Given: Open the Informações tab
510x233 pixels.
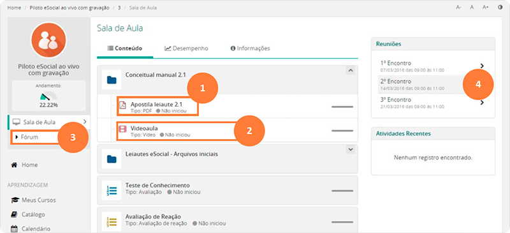Looking at the screenshot, I should tap(250, 49).
